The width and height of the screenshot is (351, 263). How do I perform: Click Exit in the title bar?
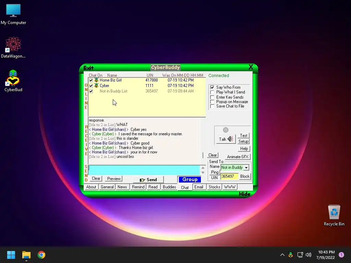point(88,68)
